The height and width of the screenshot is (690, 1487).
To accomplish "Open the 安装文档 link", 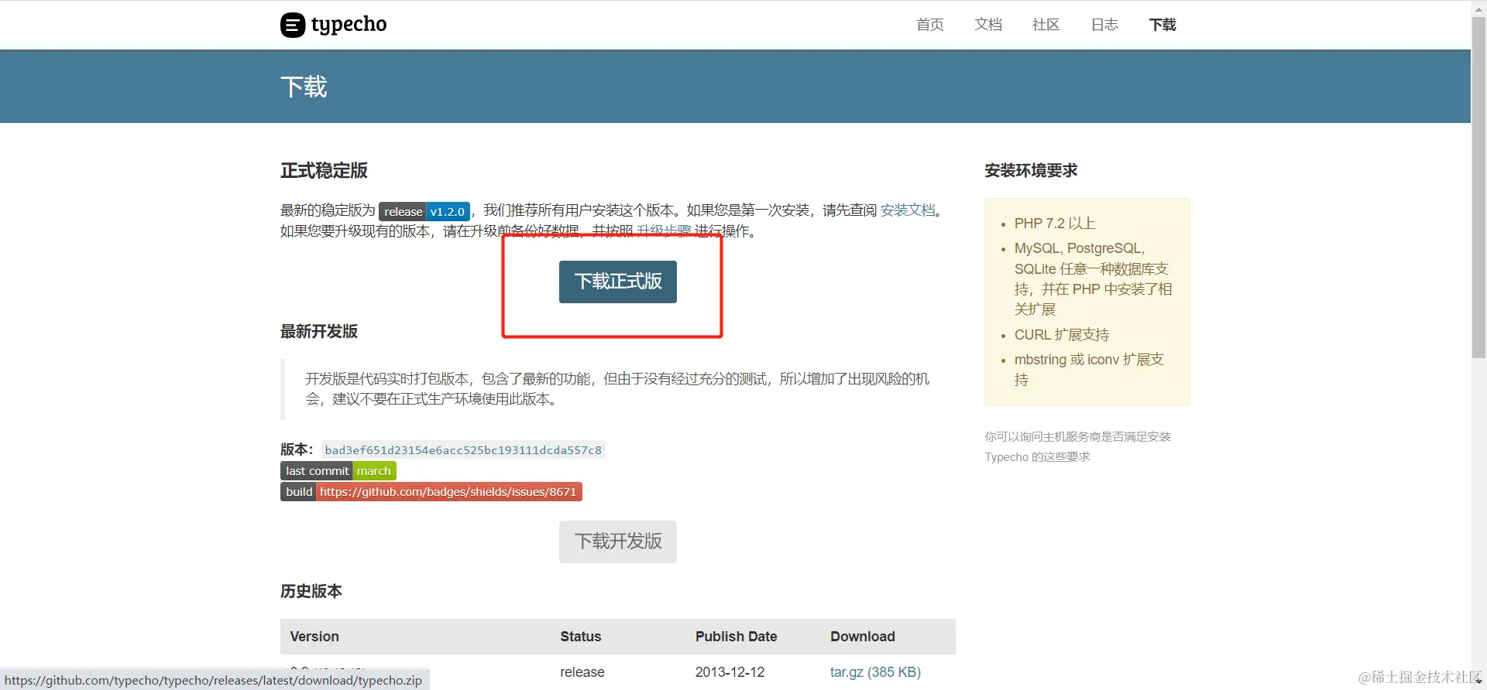I will click(908, 210).
